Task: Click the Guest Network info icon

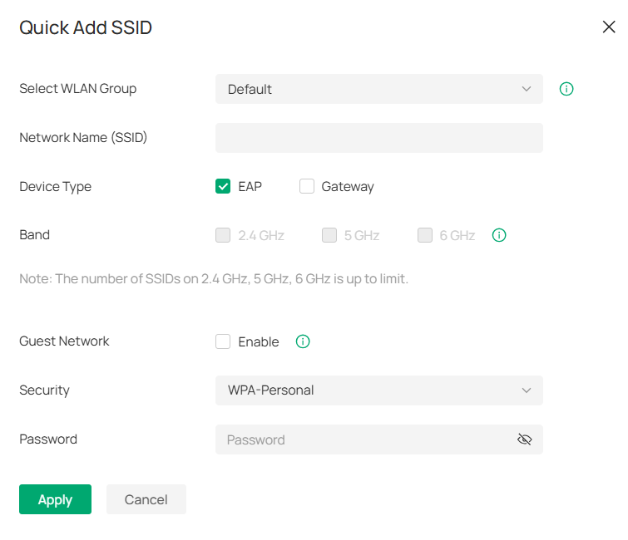Action: (303, 341)
